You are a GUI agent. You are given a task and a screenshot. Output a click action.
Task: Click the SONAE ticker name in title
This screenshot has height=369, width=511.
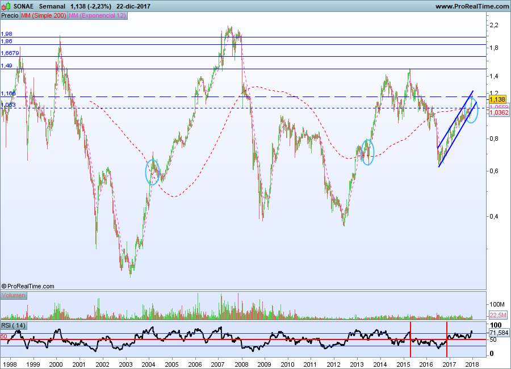(x=23, y=6)
